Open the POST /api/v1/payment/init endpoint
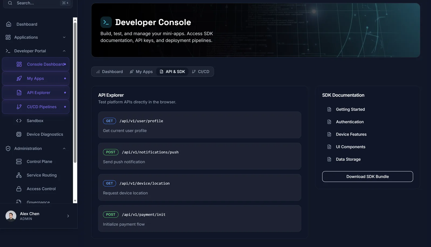 [x=200, y=219]
